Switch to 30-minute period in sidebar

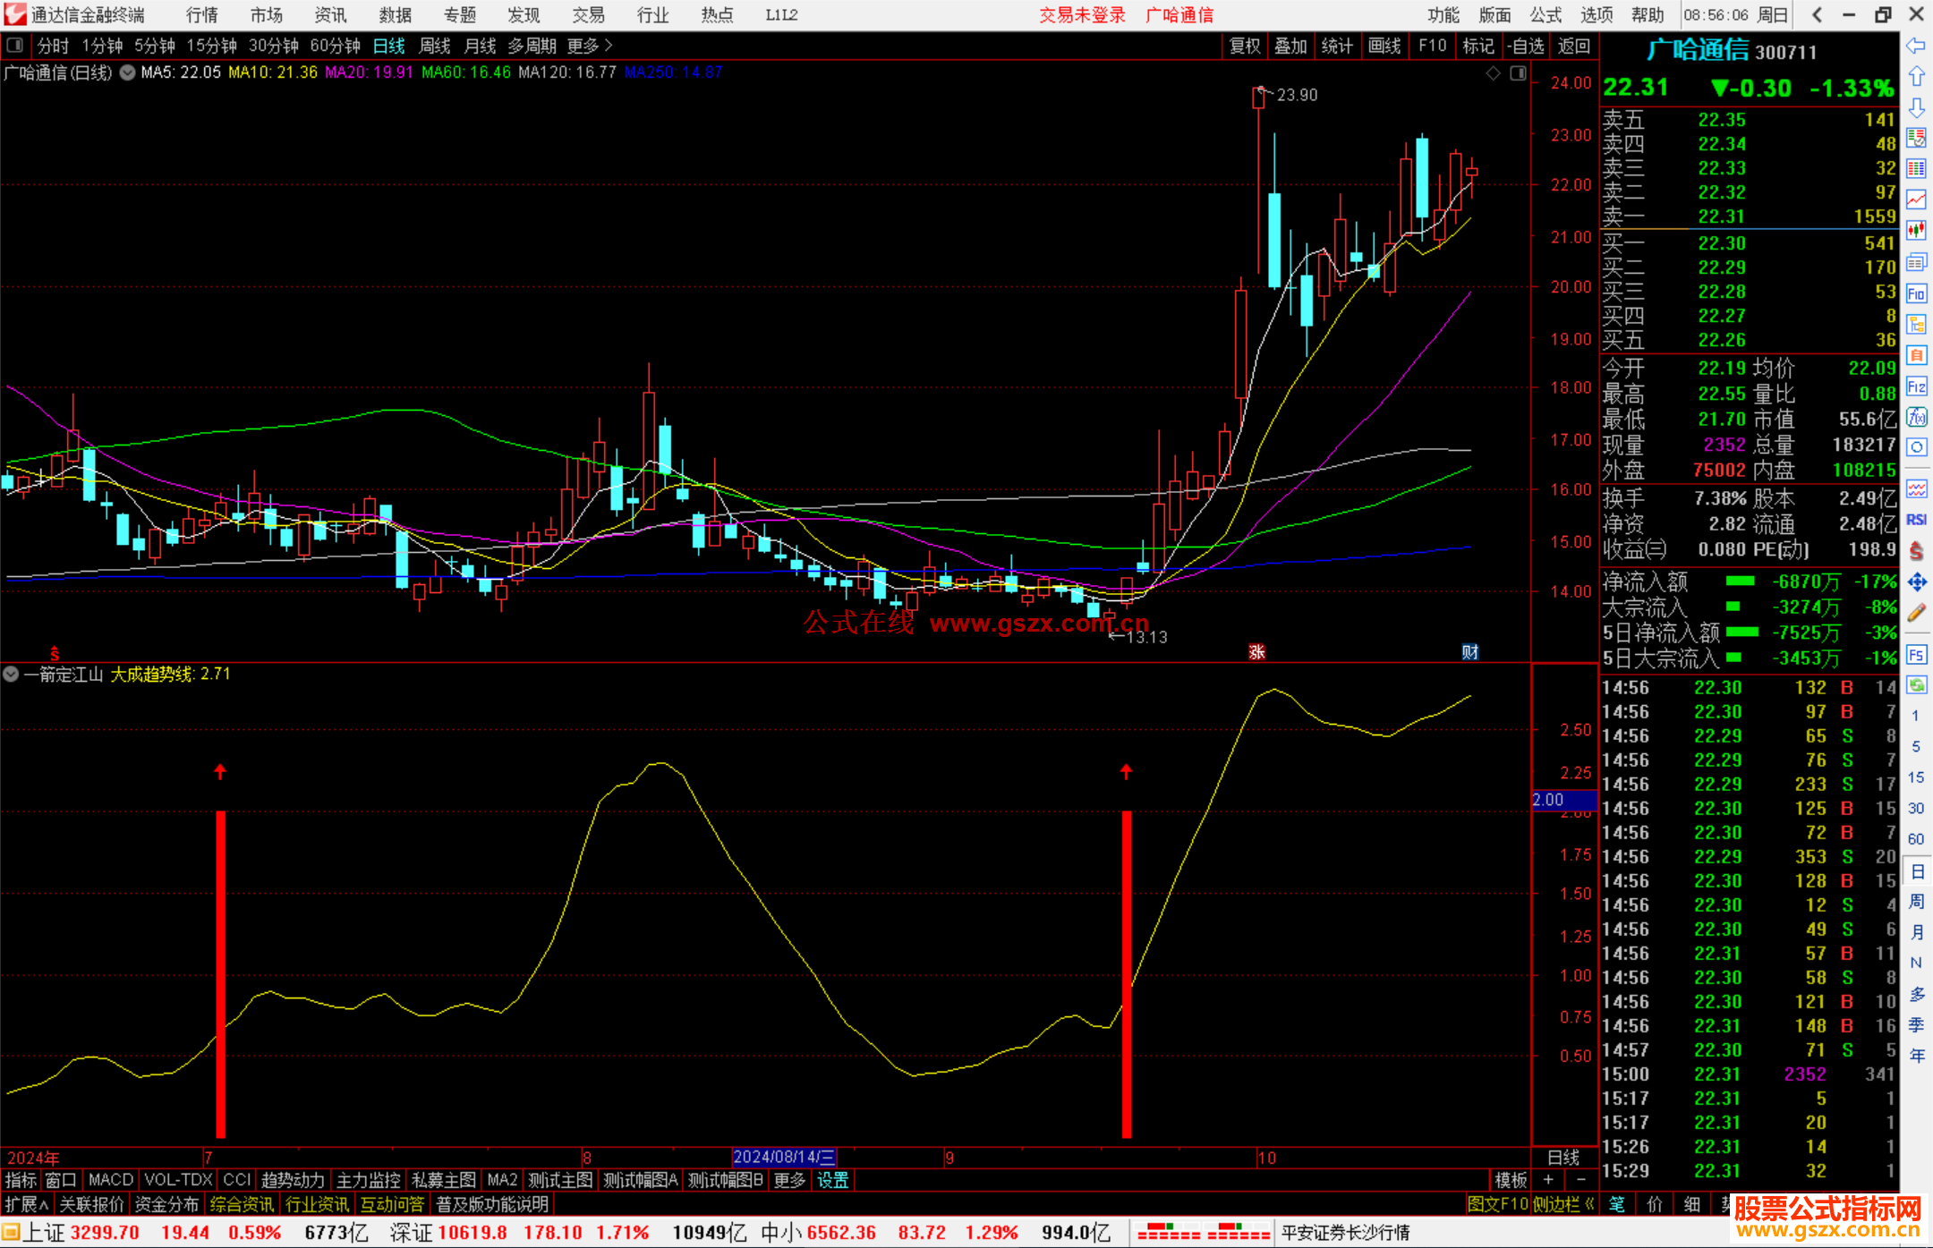(1915, 809)
